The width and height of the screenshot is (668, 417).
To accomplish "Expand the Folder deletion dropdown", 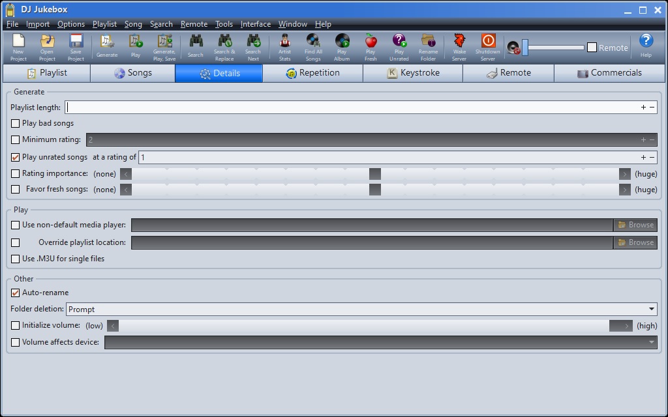I will tap(651, 309).
